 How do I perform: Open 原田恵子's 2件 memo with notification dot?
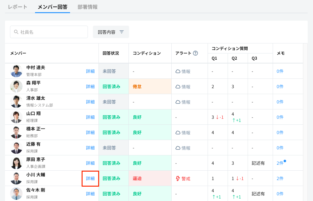coord(279,163)
